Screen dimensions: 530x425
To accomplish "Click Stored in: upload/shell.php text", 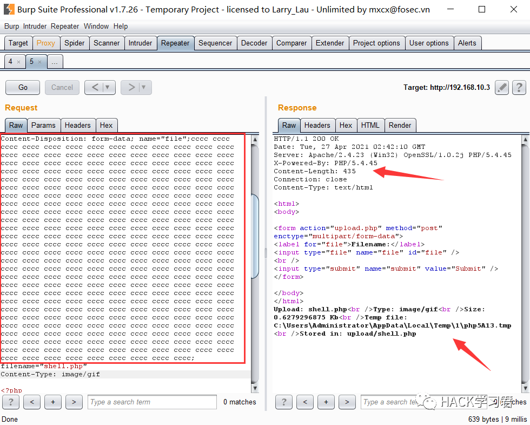I will point(358,334).
